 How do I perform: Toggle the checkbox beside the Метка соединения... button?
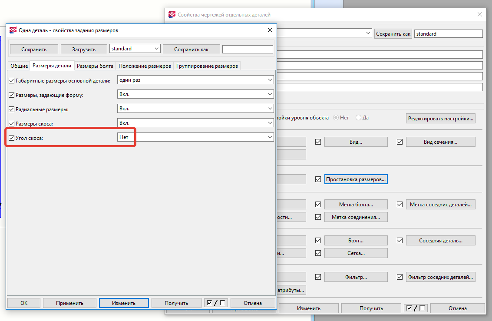pos(318,217)
